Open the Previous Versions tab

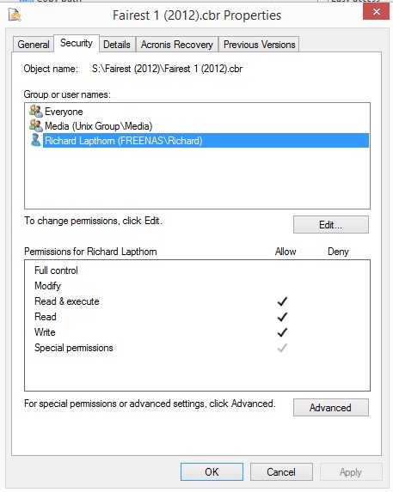click(259, 45)
